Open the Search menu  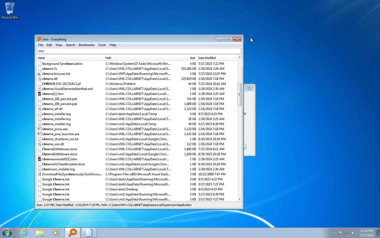pos(70,45)
